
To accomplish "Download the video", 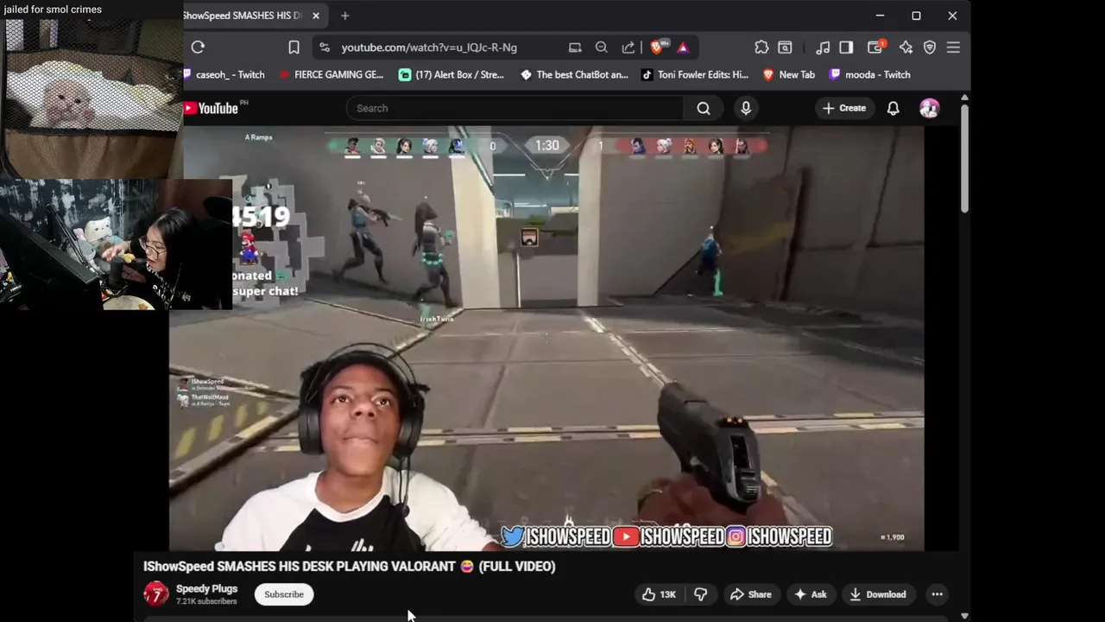I will click(877, 594).
